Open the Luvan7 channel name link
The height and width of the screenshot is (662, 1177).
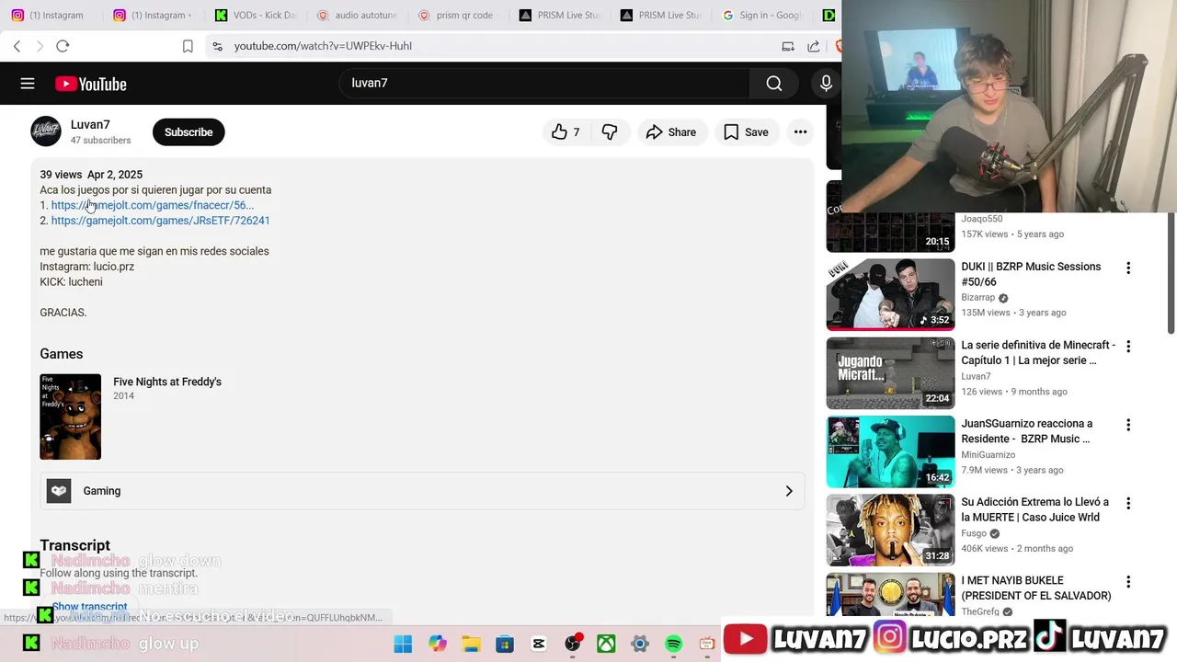(x=90, y=125)
